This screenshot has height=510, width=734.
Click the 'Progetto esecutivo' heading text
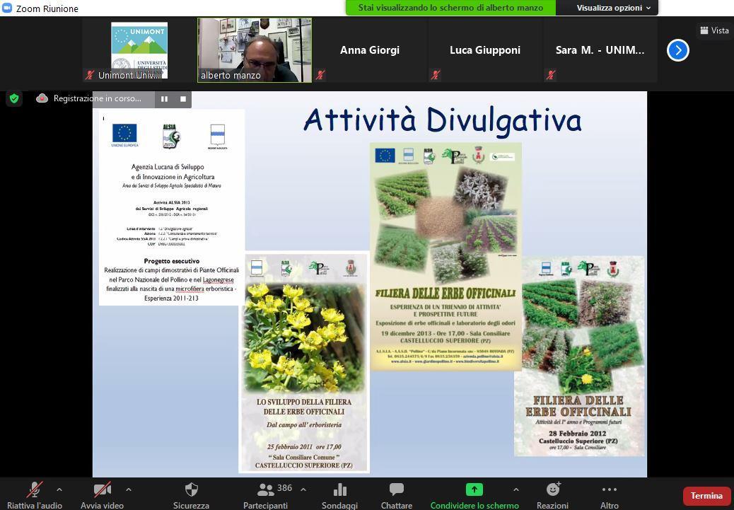(172, 261)
